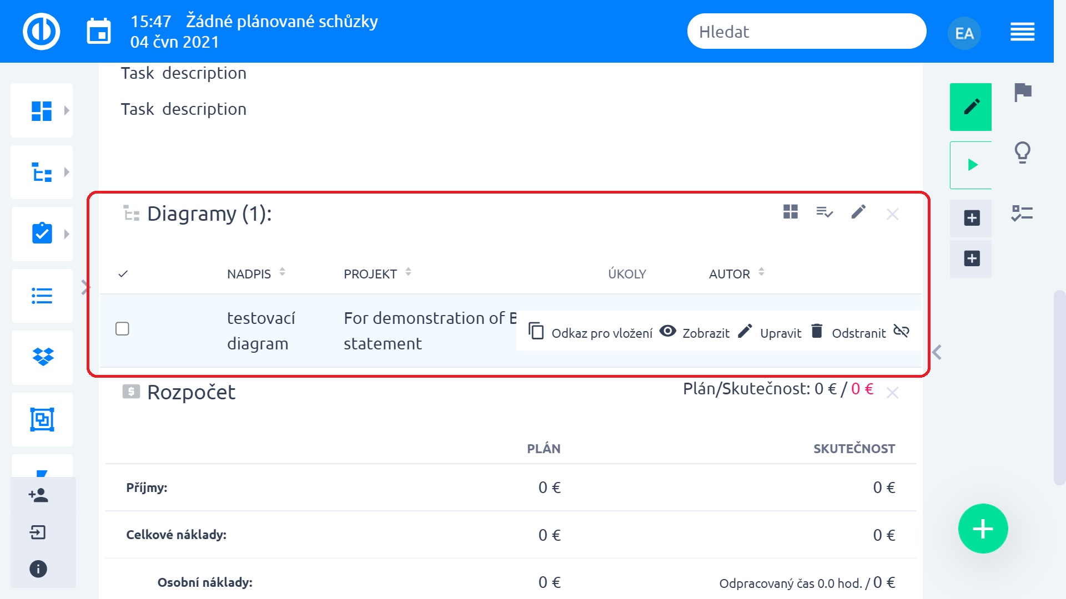Click the Easy Project logo icon
This screenshot has width=1066, height=599.
(42, 32)
